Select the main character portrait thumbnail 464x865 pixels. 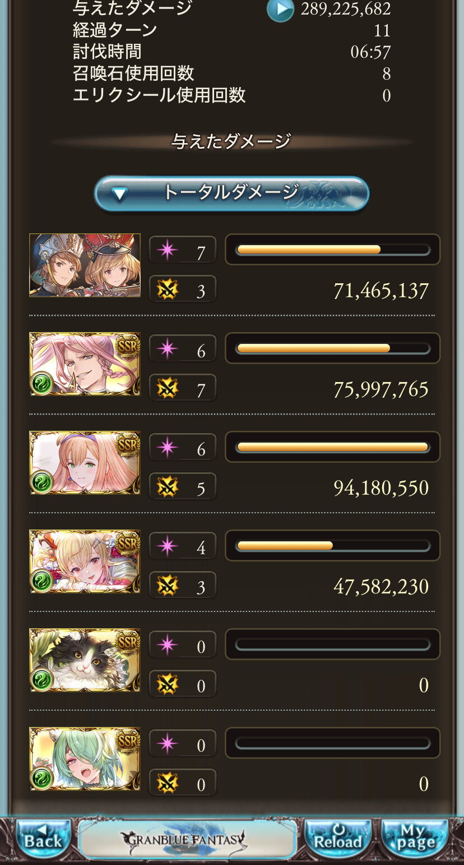point(85,265)
